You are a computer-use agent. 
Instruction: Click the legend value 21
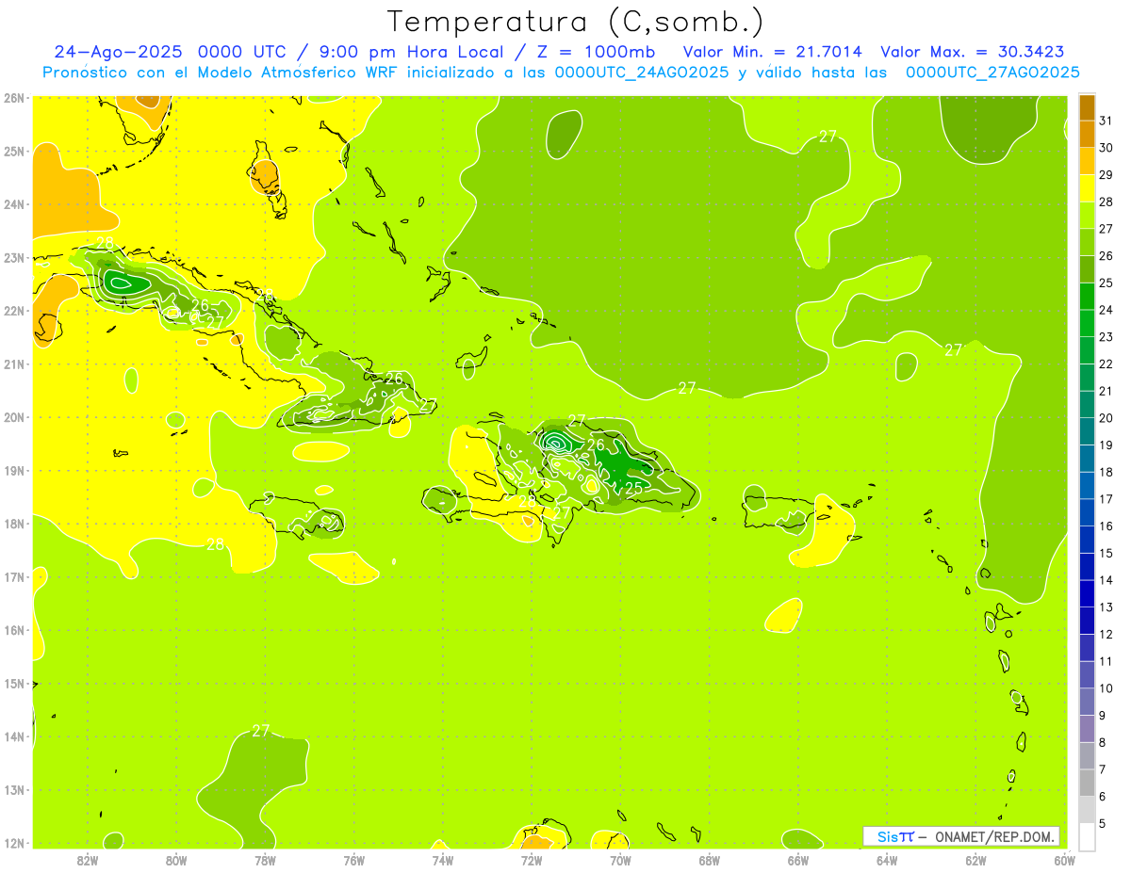pyautogui.click(x=1106, y=391)
